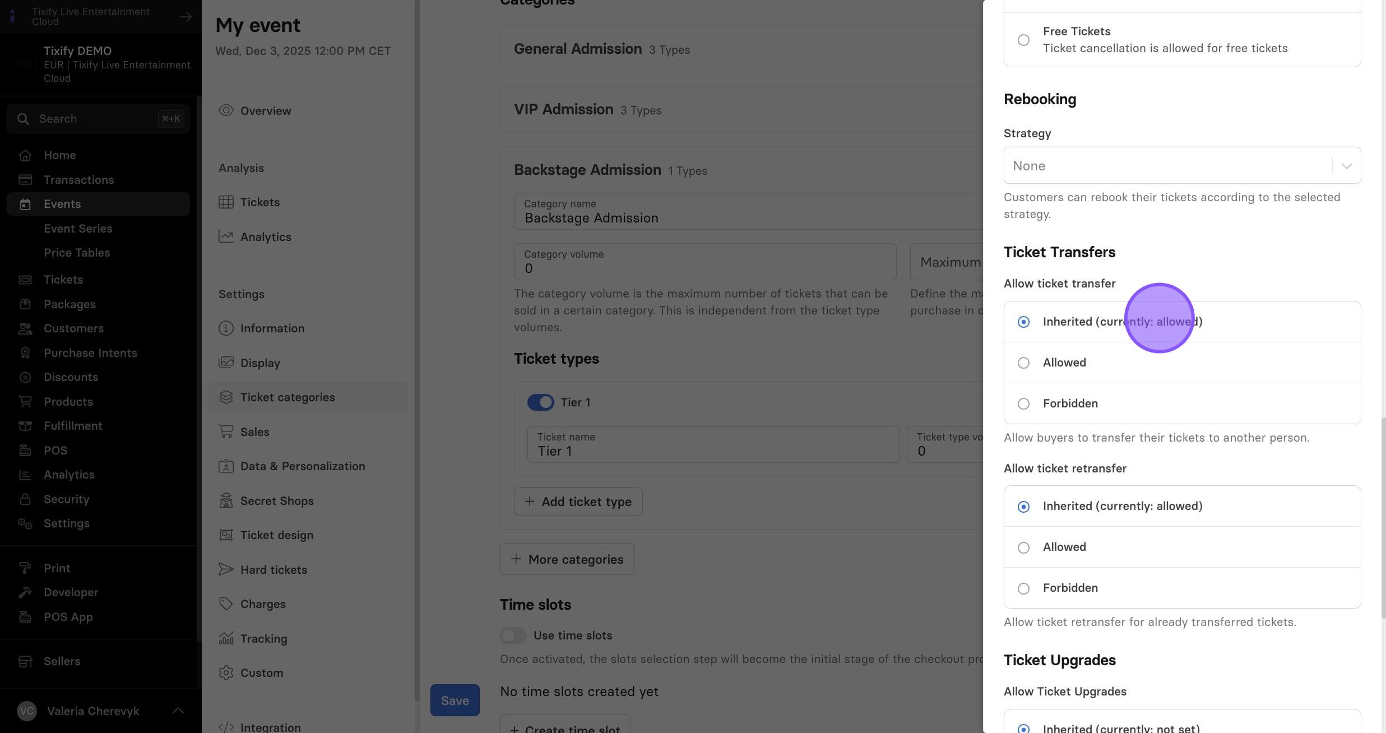Select Allowed under Allow ticket retransfer
The height and width of the screenshot is (733, 1386).
1023,548
